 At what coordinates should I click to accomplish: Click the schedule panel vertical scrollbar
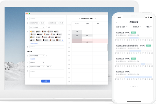pyautogui.click(x=107, y=47)
